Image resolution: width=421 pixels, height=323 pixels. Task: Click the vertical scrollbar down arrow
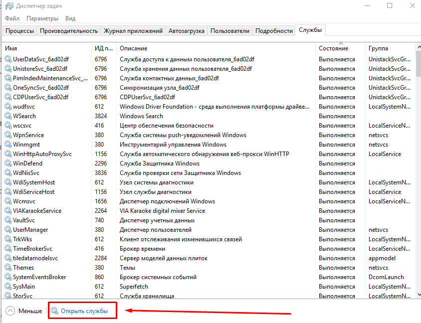pyautogui.click(x=419, y=295)
